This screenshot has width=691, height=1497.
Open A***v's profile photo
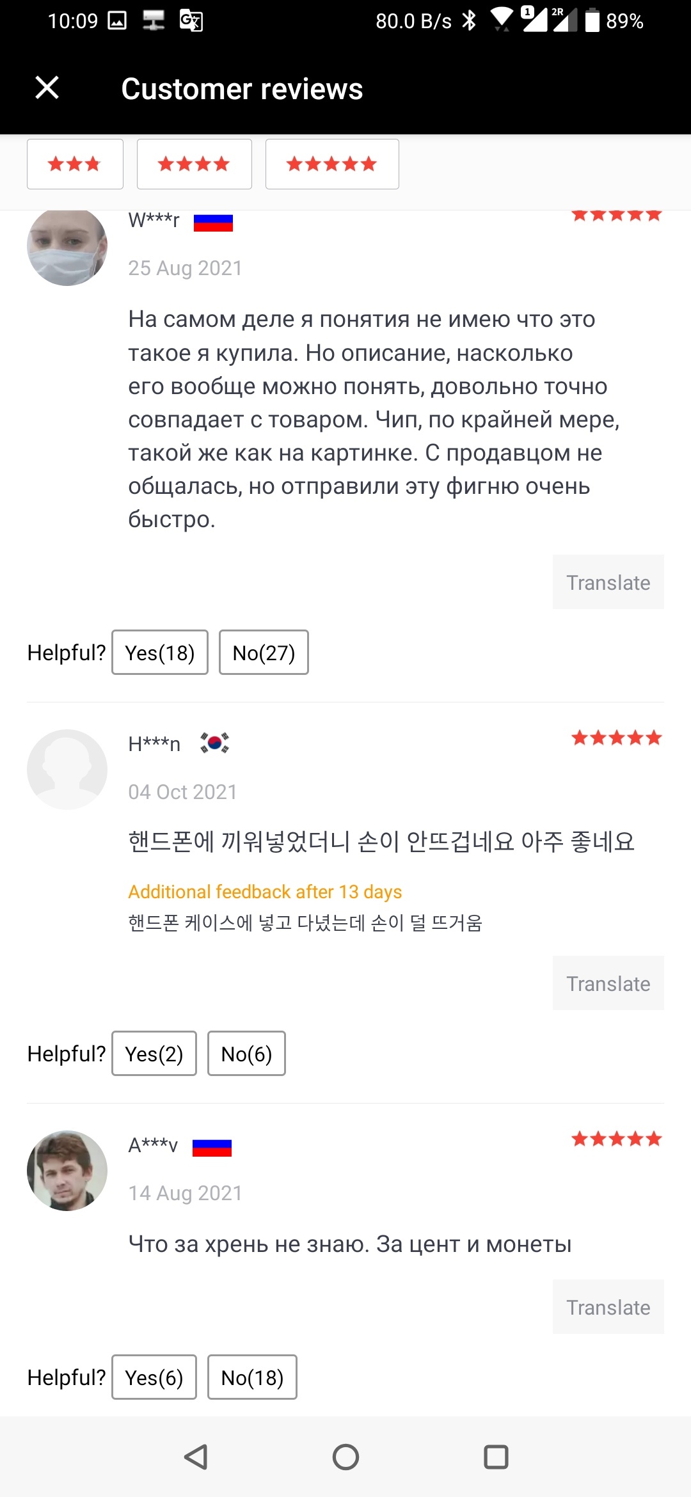[67, 1170]
